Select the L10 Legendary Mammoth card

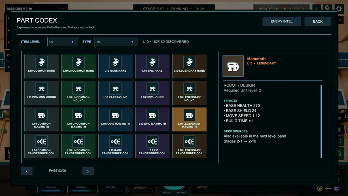pyautogui.click(x=189, y=119)
